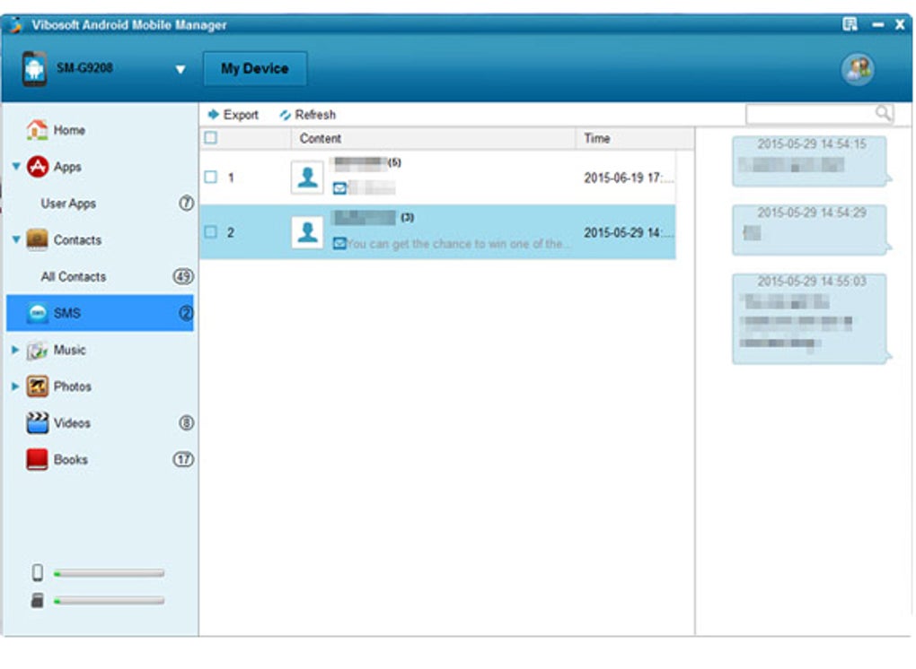Click the Export arrow icon
The height and width of the screenshot is (669, 916).
coord(213,114)
